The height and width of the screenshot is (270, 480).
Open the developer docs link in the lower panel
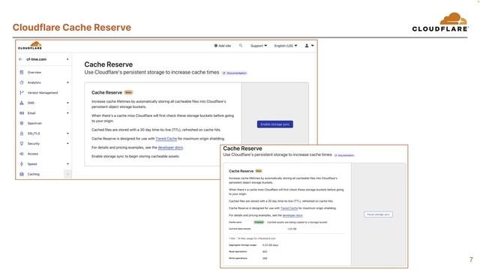pyautogui.click(x=292, y=215)
